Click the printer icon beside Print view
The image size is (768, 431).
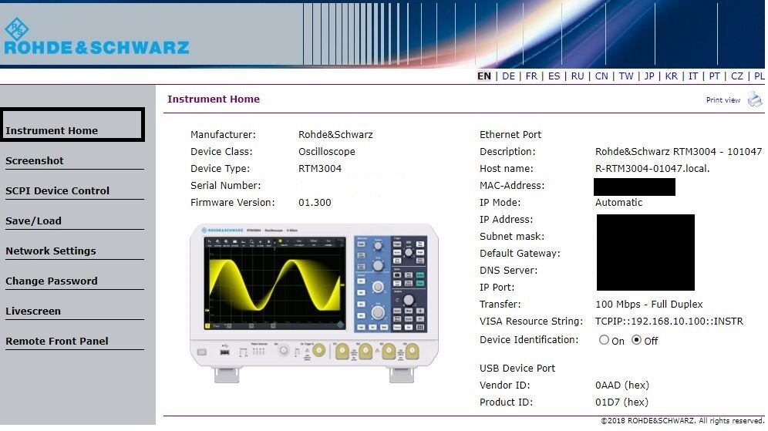pyautogui.click(x=755, y=99)
